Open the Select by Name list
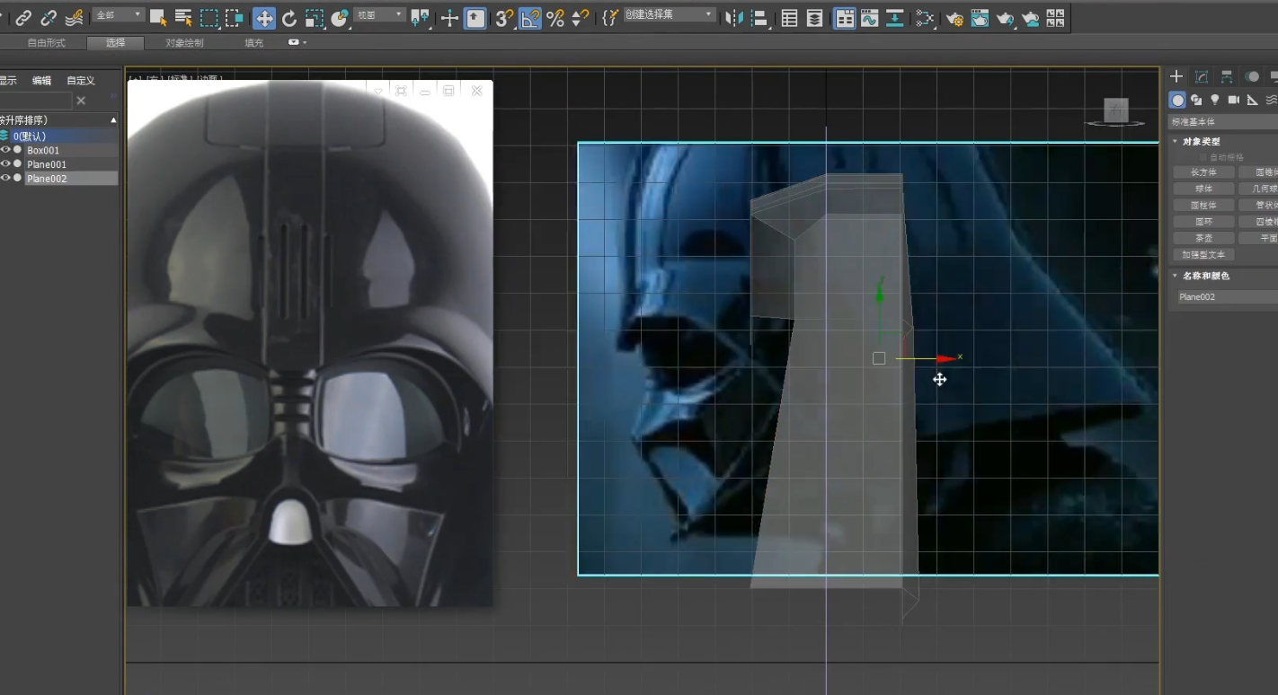1278x695 pixels. coord(183,17)
